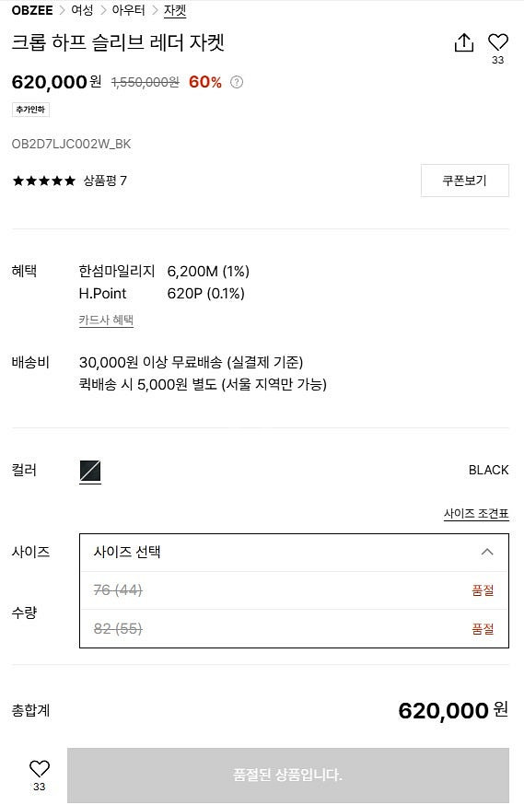This screenshot has width=524, height=805.
Task: Open the question mark discount info icon
Action: [237, 82]
